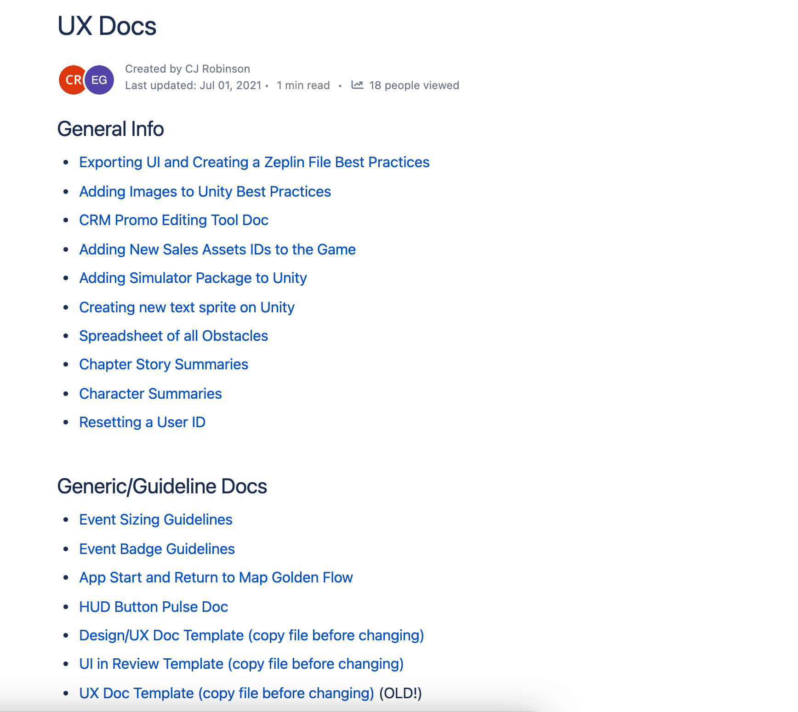Click the CJ Robinson author name
Image resolution: width=798 pixels, height=712 pixels.
(x=217, y=69)
